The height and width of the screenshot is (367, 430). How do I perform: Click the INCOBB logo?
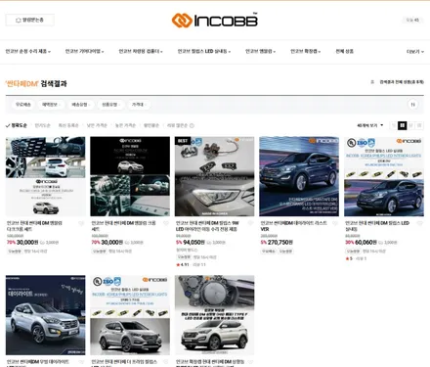click(215, 21)
